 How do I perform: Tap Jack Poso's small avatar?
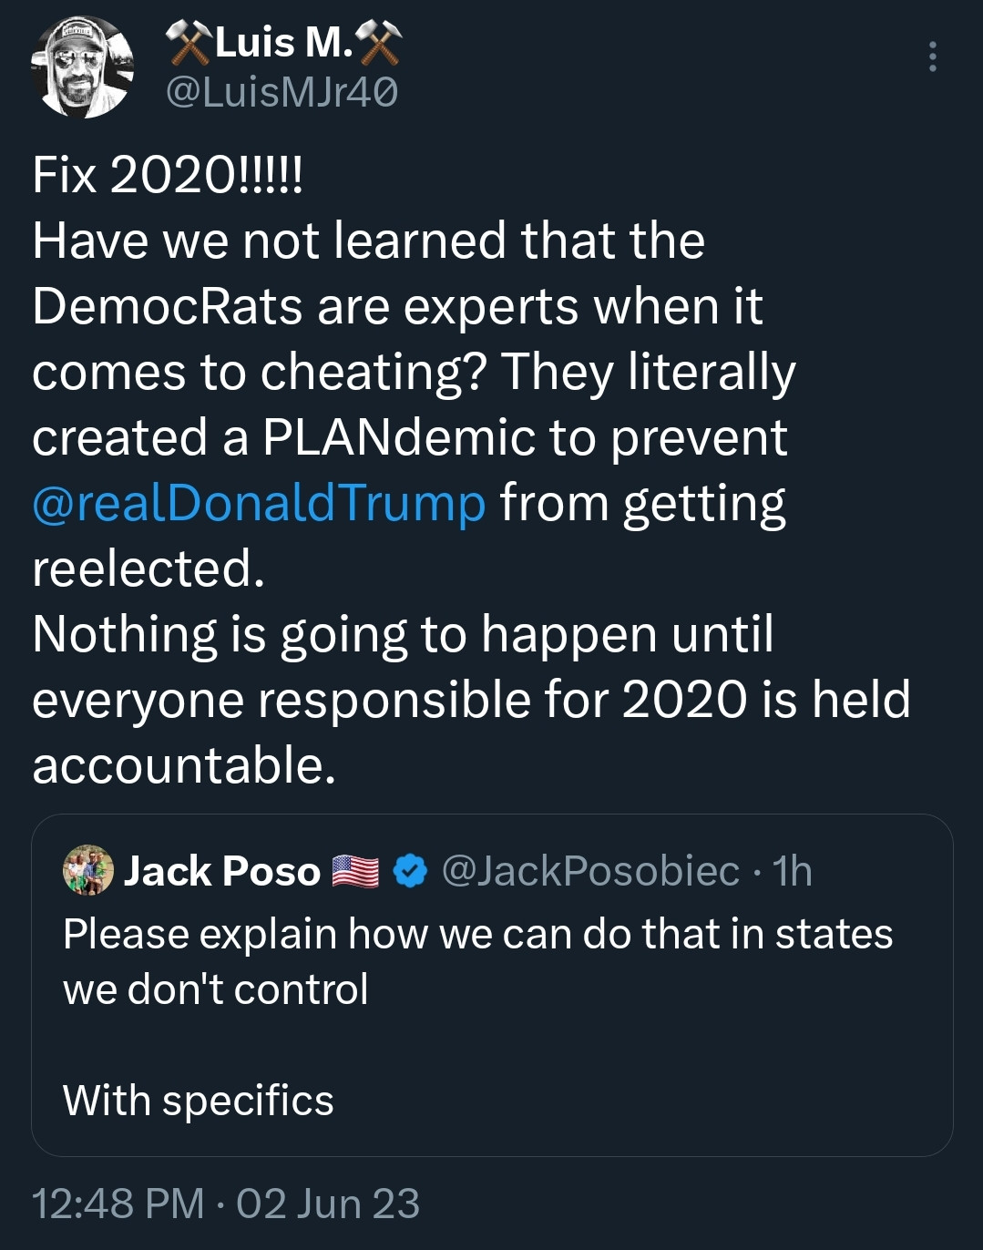88,870
